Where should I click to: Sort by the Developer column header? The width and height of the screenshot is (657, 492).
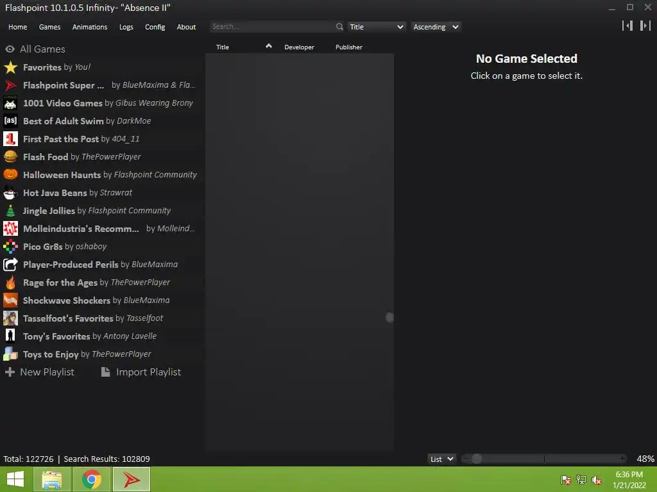click(299, 47)
